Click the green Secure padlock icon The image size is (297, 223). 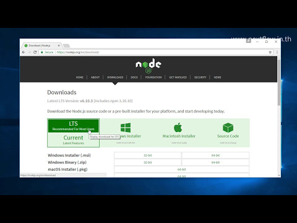pyautogui.click(x=42, y=52)
